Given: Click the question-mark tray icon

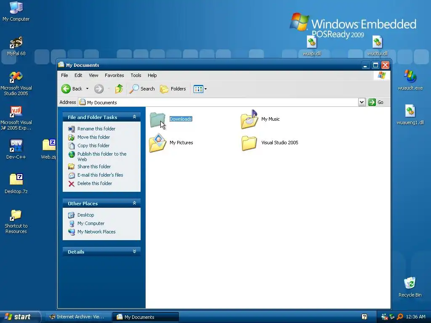Looking at the screenshot, I should tap(364, 317).
